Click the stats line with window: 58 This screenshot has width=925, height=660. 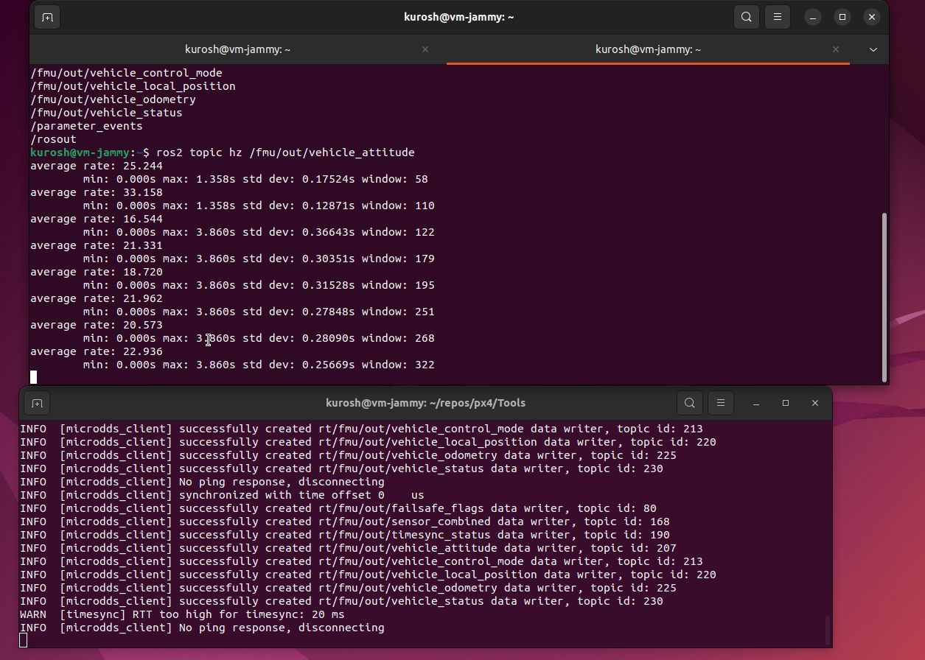point(255,179)
